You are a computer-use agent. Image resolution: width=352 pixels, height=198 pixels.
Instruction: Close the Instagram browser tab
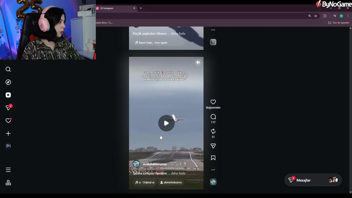pyautogui.click(x=134, y=8)
